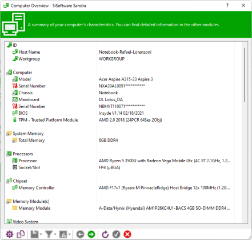The width and height of the screenshot is (252, 240).
Task: Click the Chassis row icon
Action: [x=15, y=93]
